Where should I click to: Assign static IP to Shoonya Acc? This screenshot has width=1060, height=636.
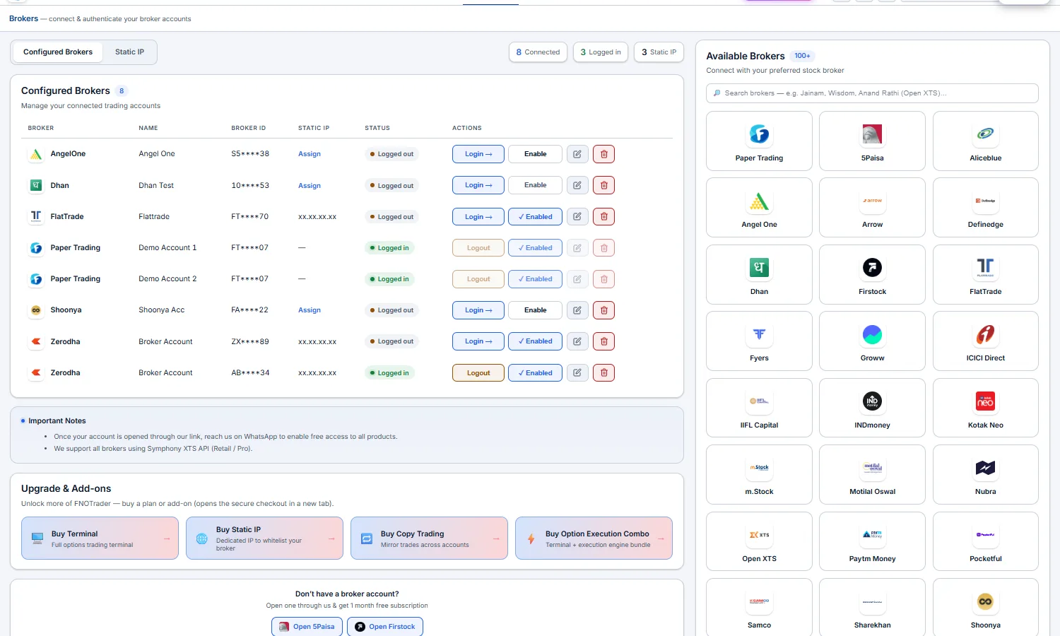point(310,310)
